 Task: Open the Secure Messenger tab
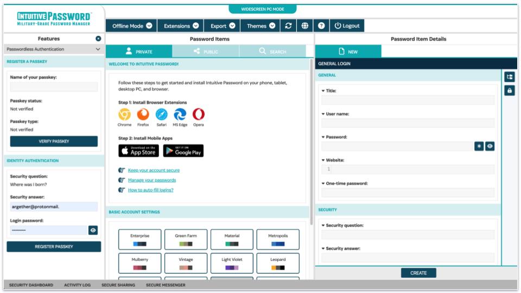tap(166, 285)
